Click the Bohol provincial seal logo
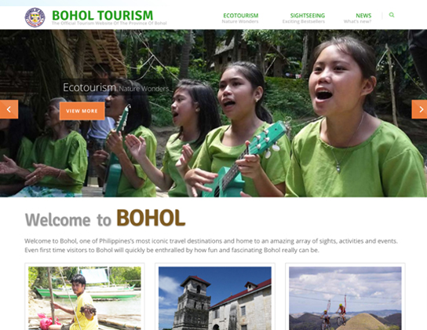Screen dimensions: 427x330 coord(35,17)
